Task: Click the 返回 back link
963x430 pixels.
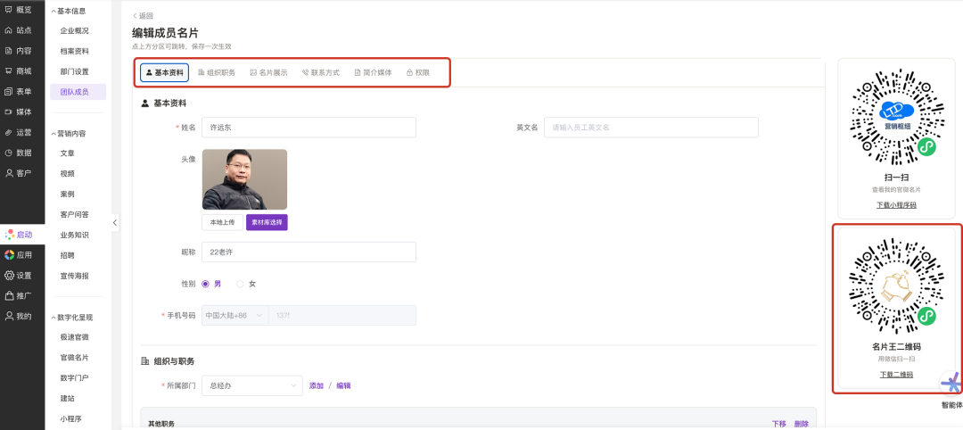Action: point(143,16)
